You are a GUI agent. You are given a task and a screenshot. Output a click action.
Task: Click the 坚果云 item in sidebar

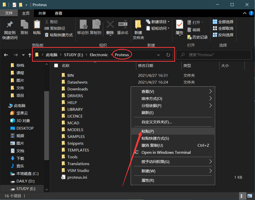(19, 113)
